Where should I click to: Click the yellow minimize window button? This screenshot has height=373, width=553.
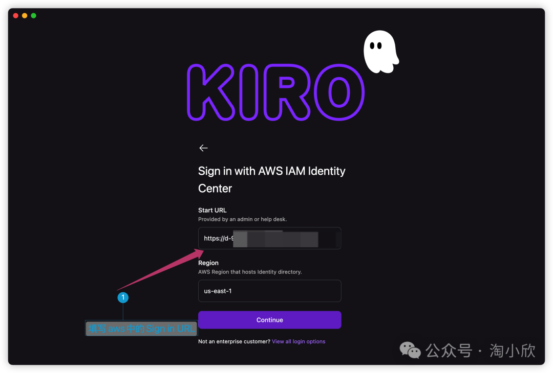[x=25, y=16]
